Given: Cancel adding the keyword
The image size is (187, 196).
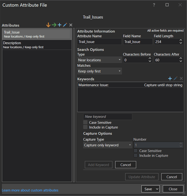Looking at the screenshot, I should 126,165.
